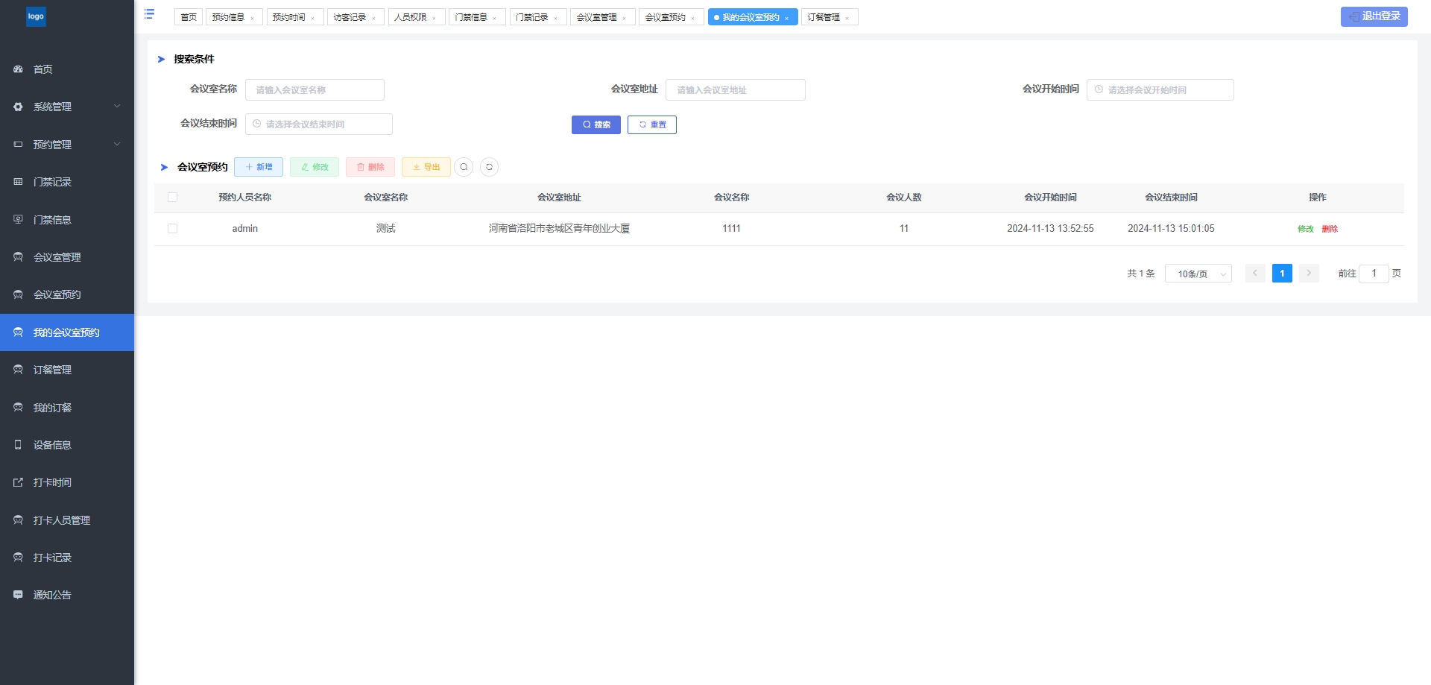Click the icon beside 门禁记录 in sidebar
Screen dimensions: 1431x685
18,182
